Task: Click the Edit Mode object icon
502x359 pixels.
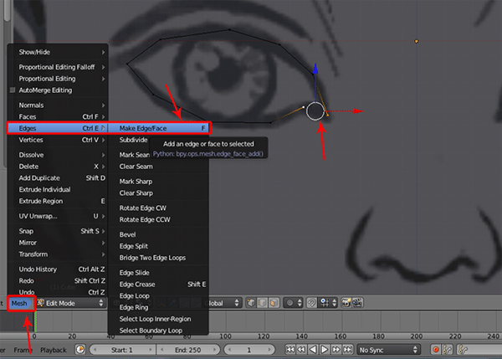Action: tap(41, 303)
